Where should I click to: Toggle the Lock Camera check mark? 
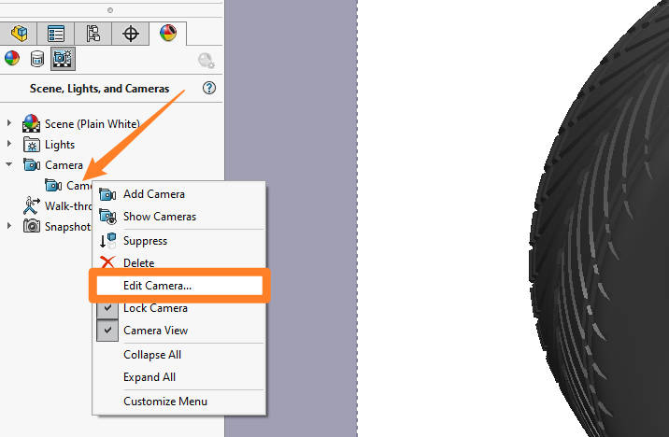tap(107, 308)
